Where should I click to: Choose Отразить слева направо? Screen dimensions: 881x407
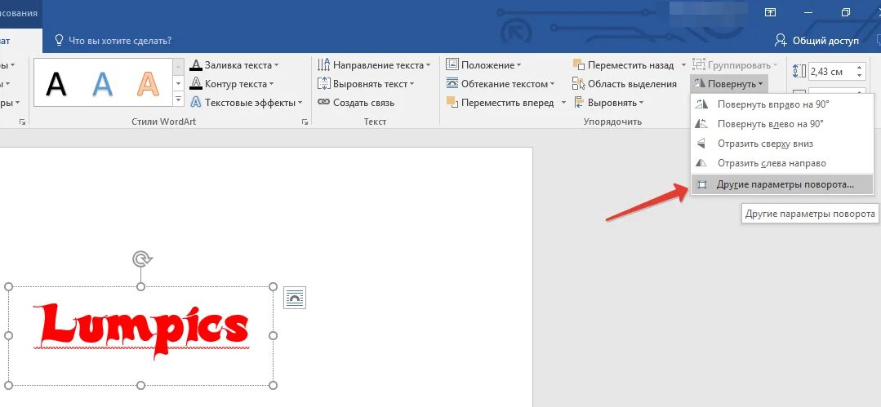click(782, 163)
